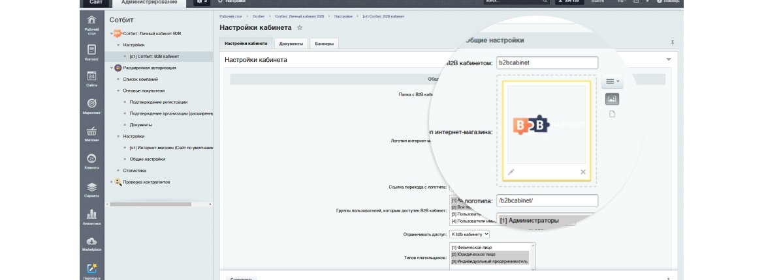Open Подтверждение регистрации tree item
The image size is (764, 280).
[x=159, y=102]
